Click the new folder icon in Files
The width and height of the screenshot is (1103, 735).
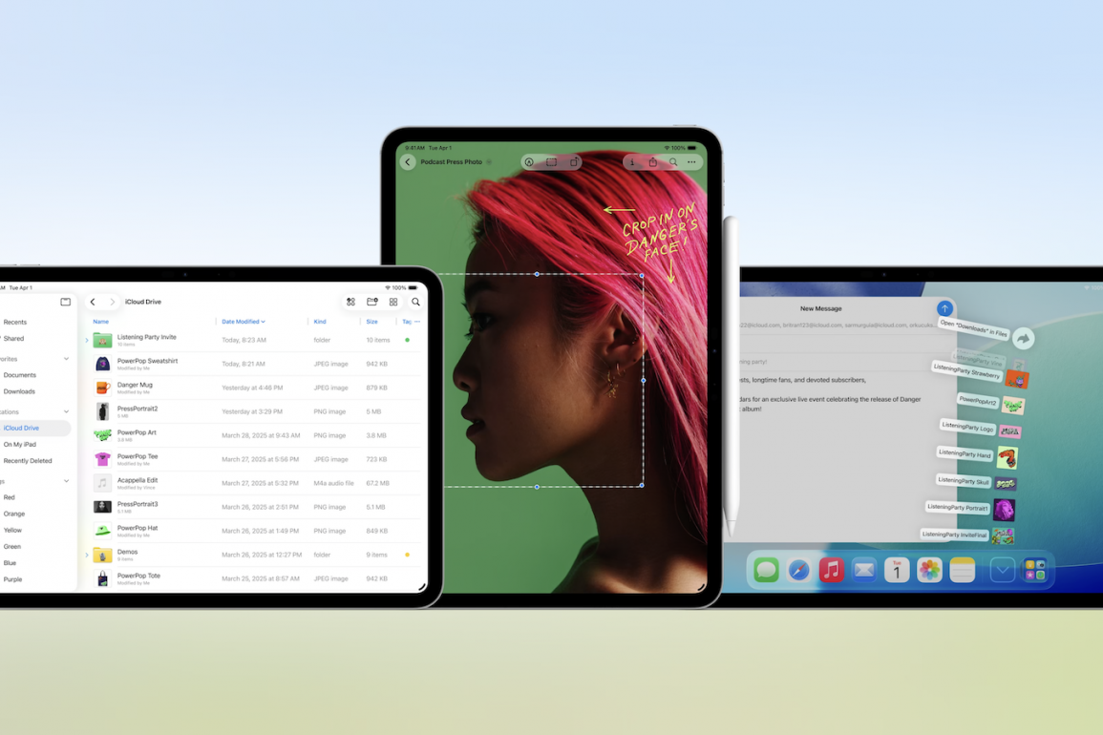(x=372, y=302)
